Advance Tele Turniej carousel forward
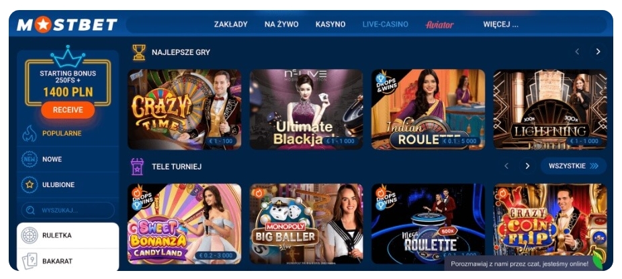Viewport: 622px width, 279px height. [x=527, y=166]
